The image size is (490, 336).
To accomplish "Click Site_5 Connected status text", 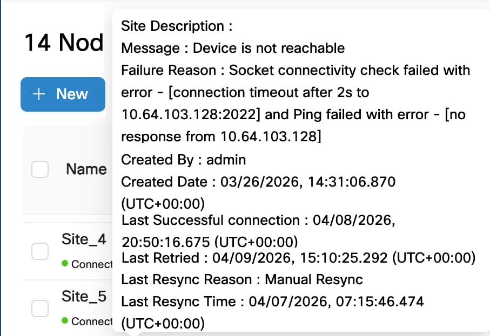I will coord(92,321).
